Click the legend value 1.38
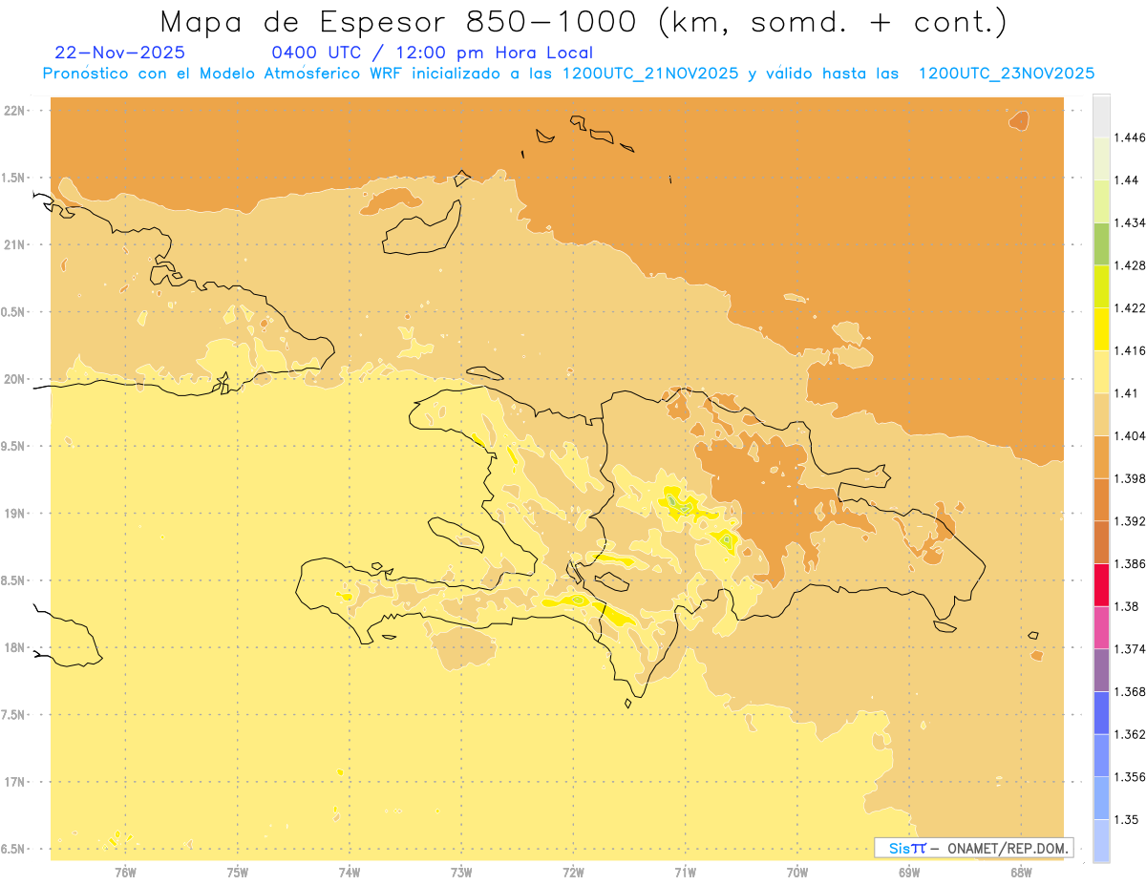This screenshot has width=1146, height=885. click(x=1127, y=606)
